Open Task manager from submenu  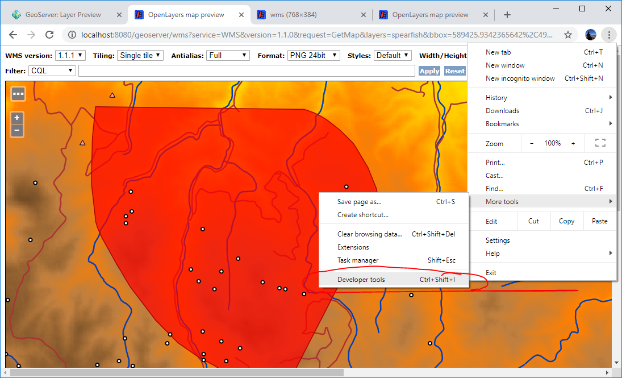click(394, 260)
